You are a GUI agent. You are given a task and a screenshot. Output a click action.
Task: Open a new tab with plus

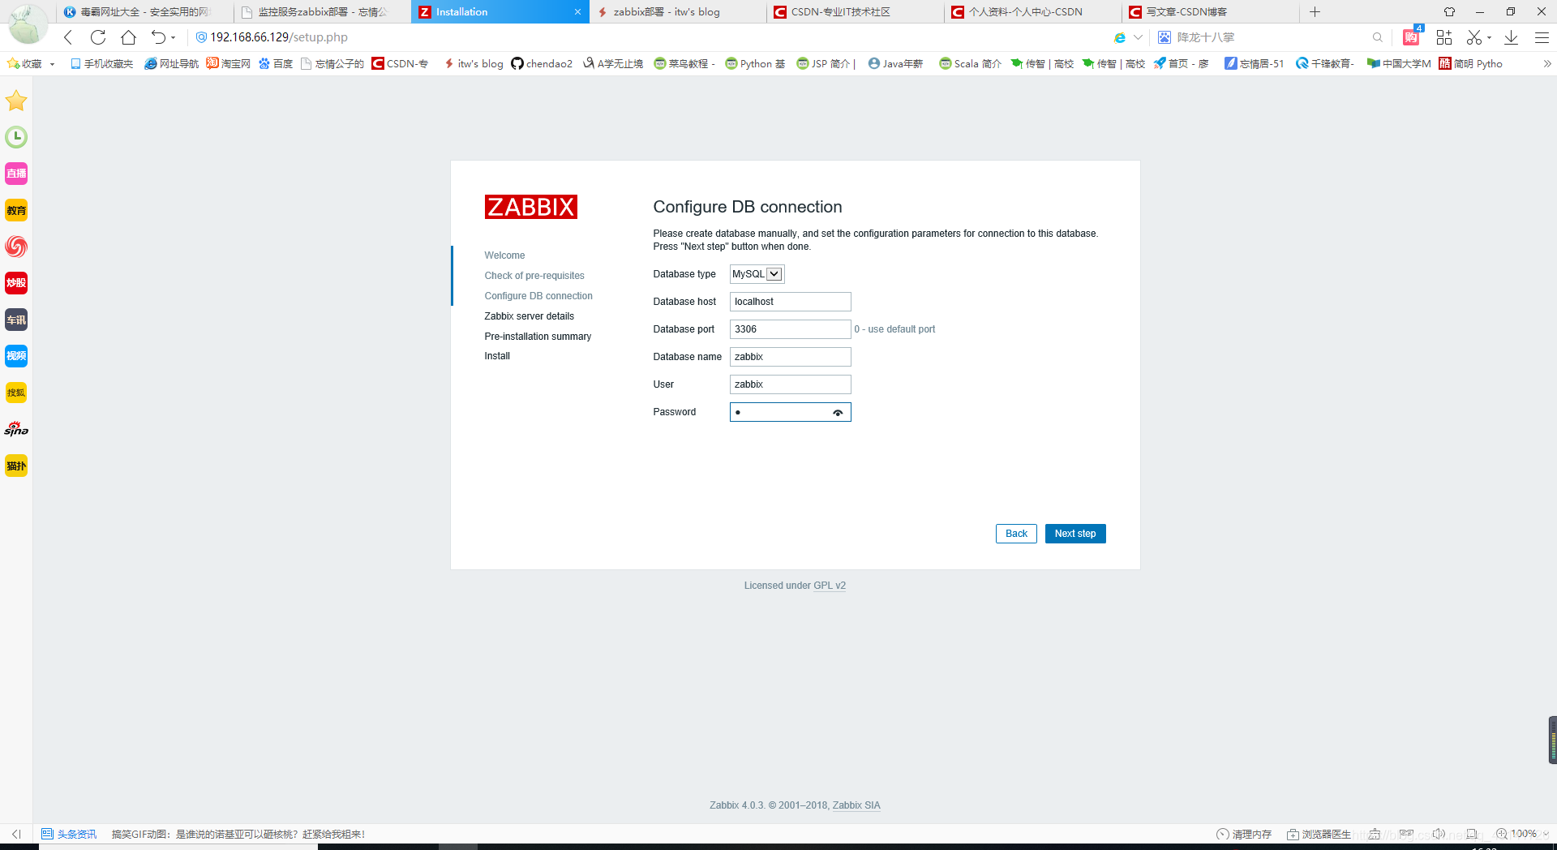pyautogui.click(x=1315, y=12)
